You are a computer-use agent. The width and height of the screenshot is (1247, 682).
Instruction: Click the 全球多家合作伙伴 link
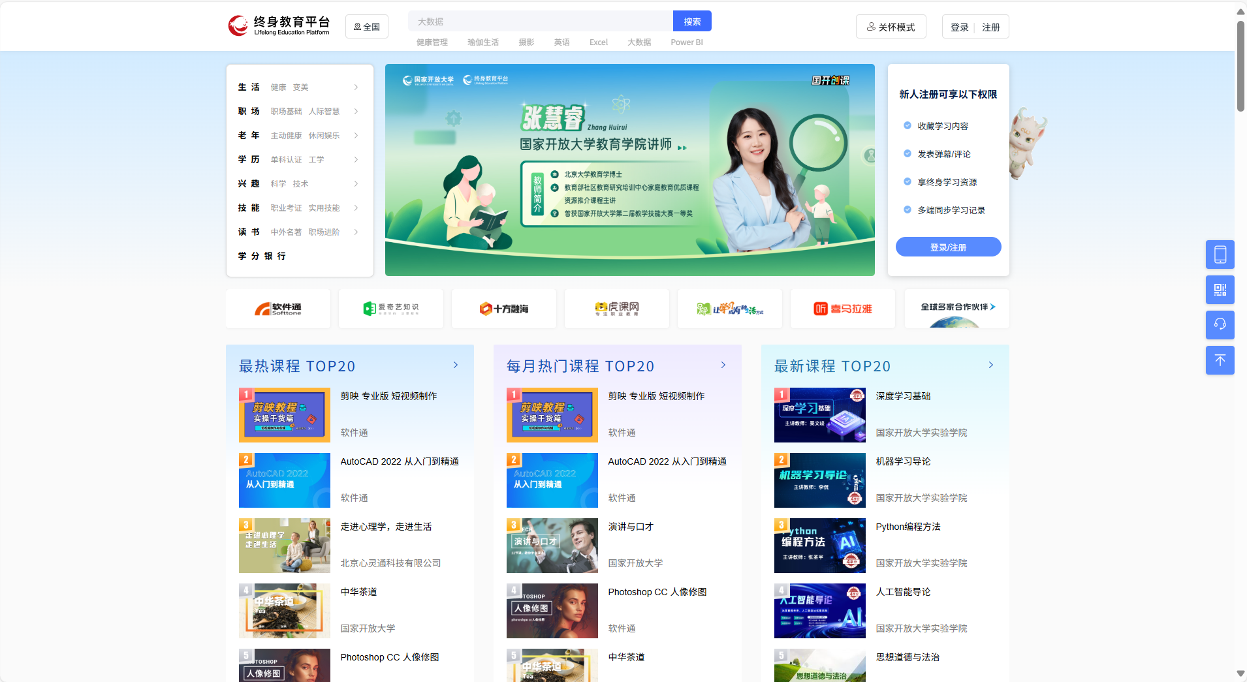[957, 309]
